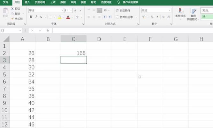Click the center horizontally icon
This screenshot has height=128, width=213.
coord(94,17)
